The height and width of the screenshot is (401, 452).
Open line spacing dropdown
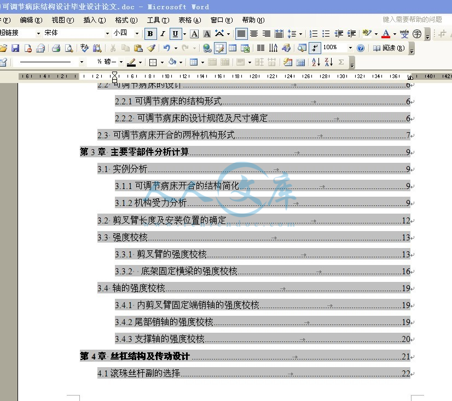pyautogui.click(x=300, y=34)
